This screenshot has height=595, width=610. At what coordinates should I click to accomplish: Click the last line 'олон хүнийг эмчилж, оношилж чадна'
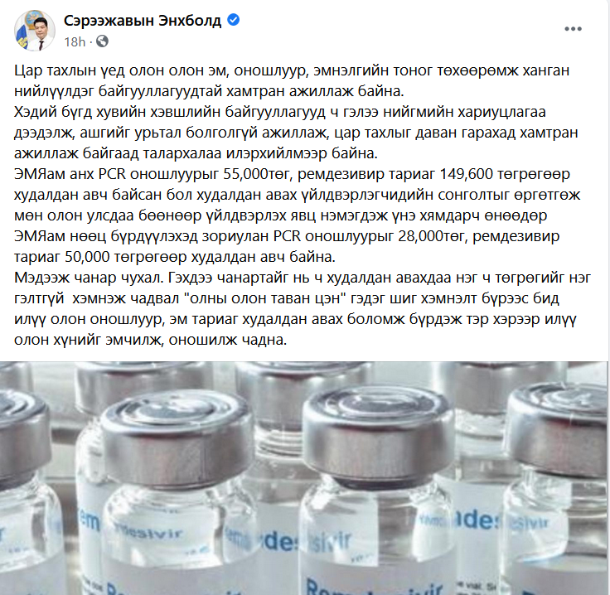click(151, 340)
